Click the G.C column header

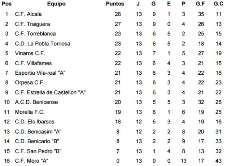click(x=219, y=4)
